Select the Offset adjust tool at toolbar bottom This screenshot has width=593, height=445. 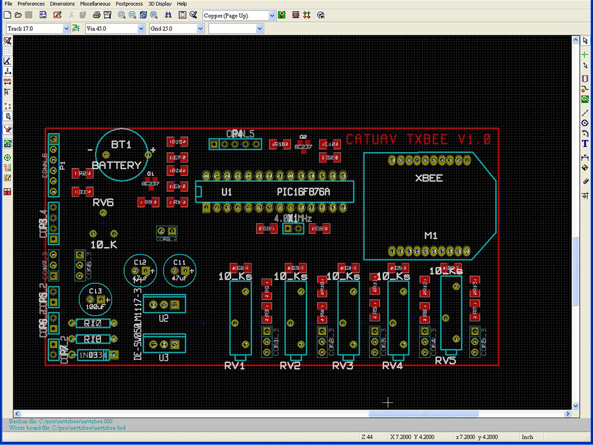pos(585,195)
